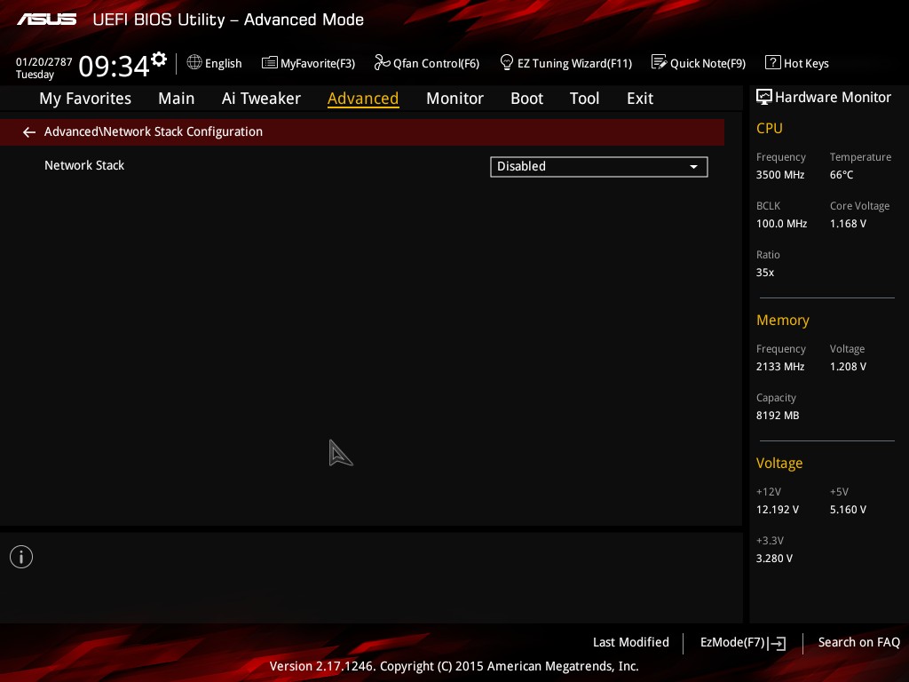Click the ASUS logo
Screen dimensions: 909x682
[47, 20]
